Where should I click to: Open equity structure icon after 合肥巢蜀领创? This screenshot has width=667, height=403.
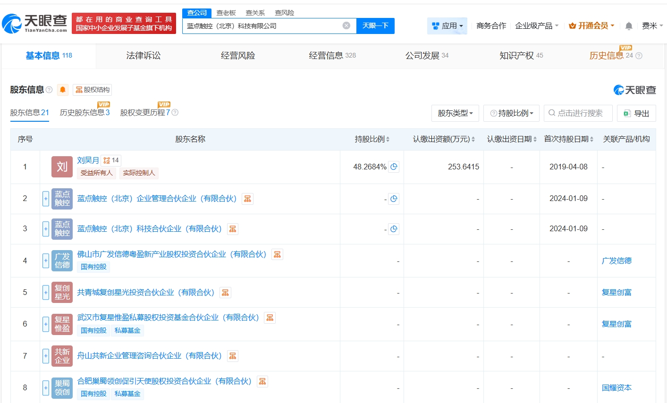tap(262, 381)
